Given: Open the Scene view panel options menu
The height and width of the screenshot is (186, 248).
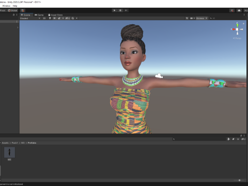Looking at the screenshot, I should coord(244,15).
